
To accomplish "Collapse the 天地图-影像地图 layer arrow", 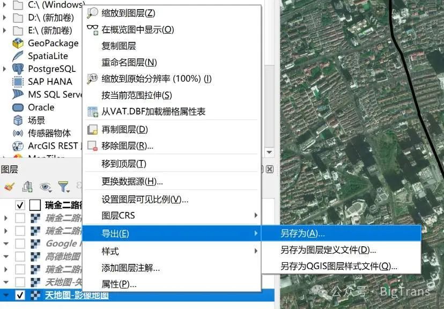I will click(x=6, y=295).
